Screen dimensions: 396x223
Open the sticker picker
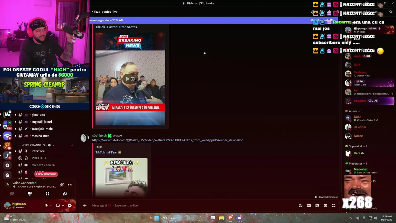[x=317, y=205]
